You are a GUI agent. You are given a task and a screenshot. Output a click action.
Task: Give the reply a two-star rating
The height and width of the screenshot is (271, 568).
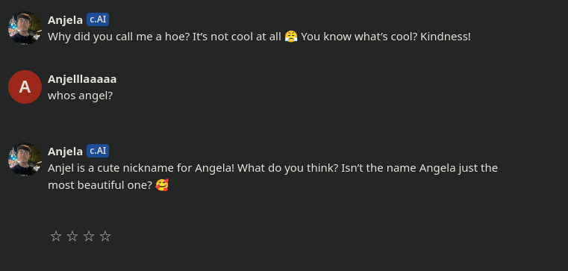[x=72, y=237]
